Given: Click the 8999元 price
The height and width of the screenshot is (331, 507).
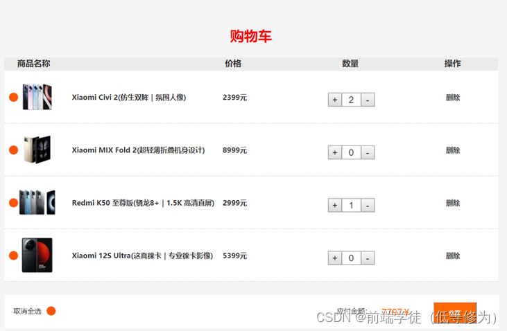Looking at the screenshot, I should 234,150.
